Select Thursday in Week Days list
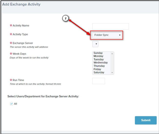Screen dimensions: 159x134 click(99, 66)
